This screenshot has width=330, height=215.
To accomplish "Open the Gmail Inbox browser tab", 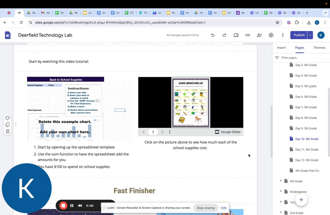I will pos(46,13).
